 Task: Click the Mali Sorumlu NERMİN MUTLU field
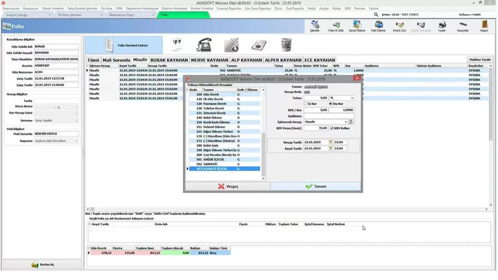tap(56, 134)
